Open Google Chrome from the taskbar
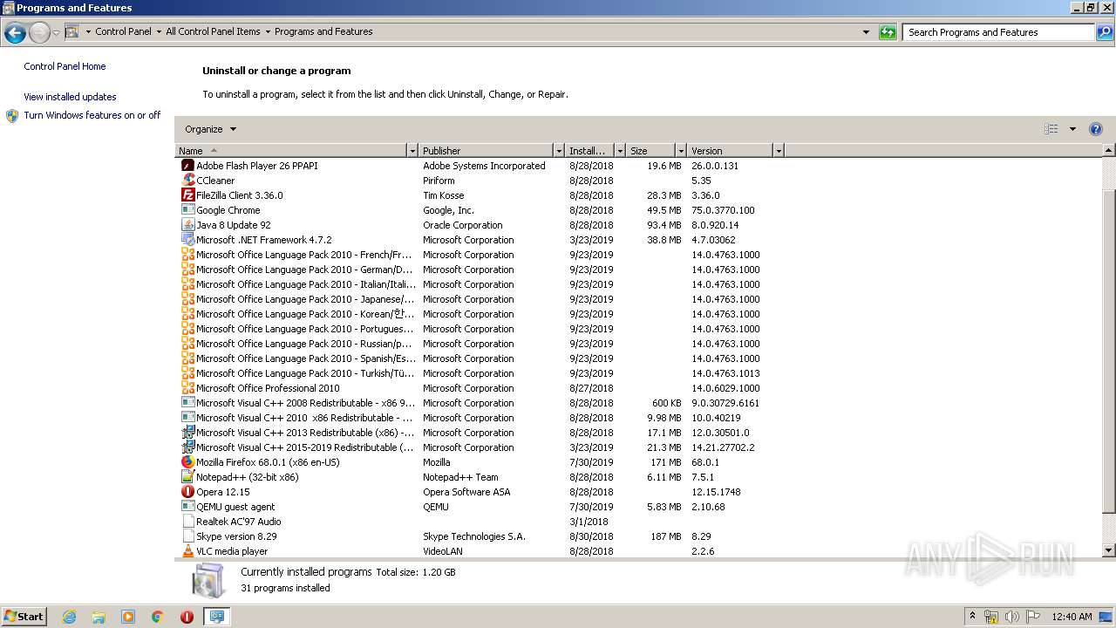 (158, 617)
